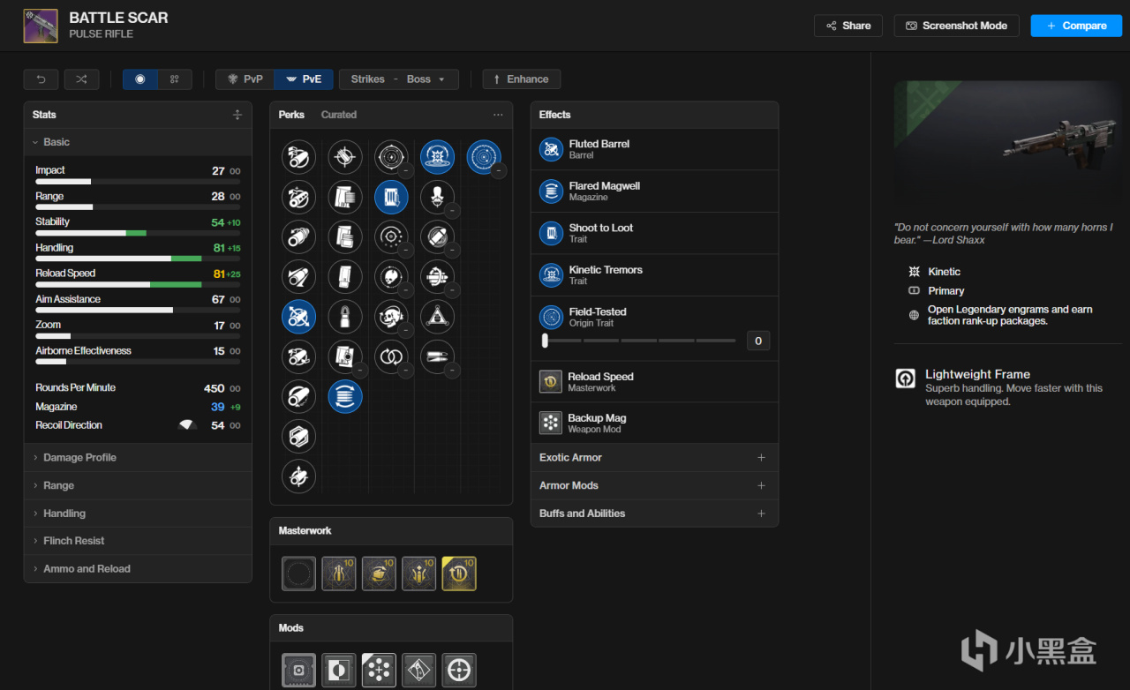Click the Field-Tested stack value field
Screen dimensions: 1130x690
[758, 341]
